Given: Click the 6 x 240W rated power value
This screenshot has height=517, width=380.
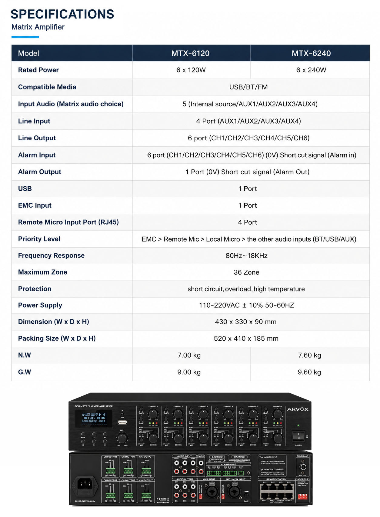Looking at the screenshot, I should pyautogui.click(x=311, y=70).
